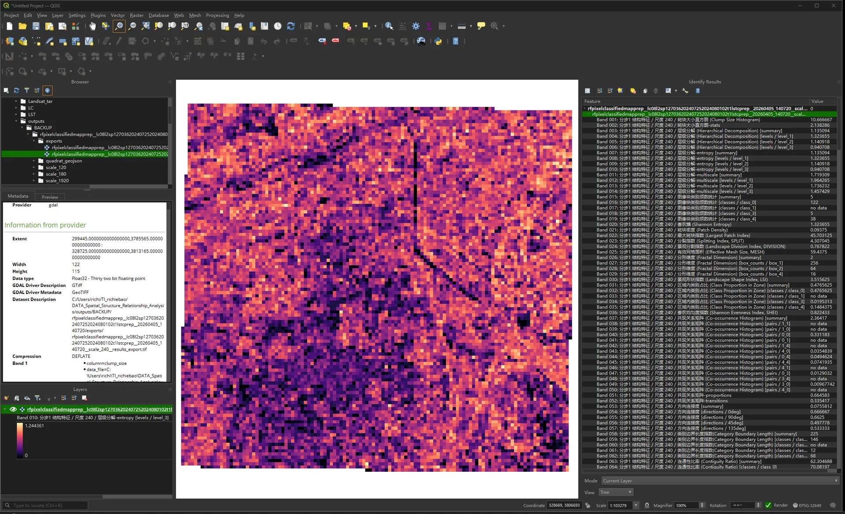Screen dimensions: 845x514
Task: Switch to the Metadata tab
Action: (18, 196)
